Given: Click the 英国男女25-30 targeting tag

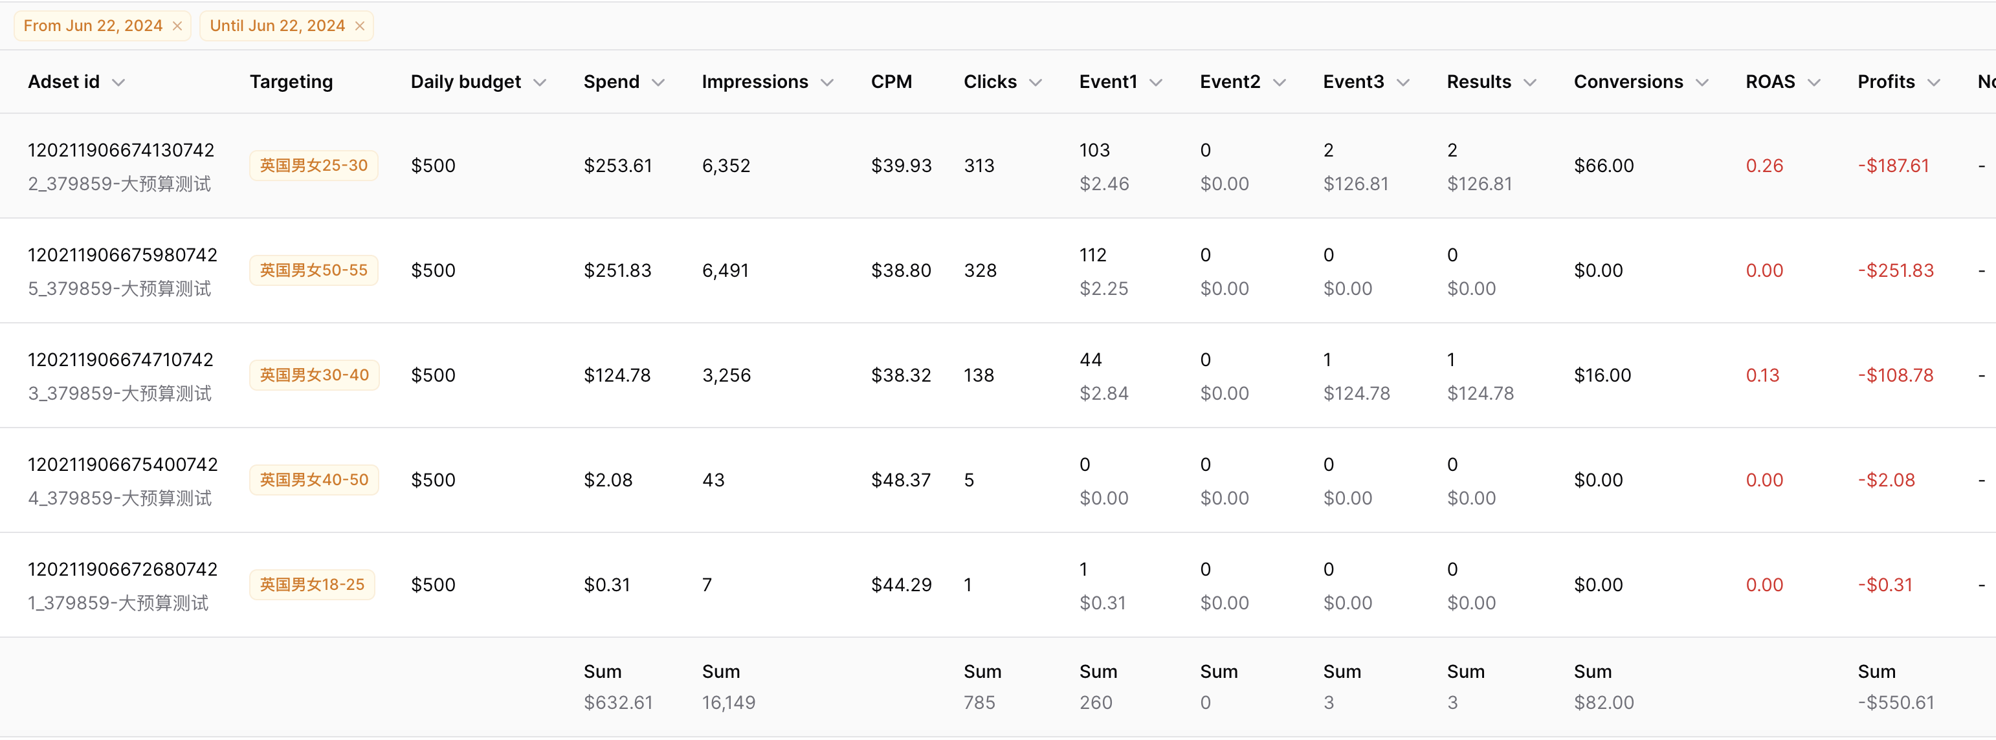Looking at the screenshot, I should [313, 166].
